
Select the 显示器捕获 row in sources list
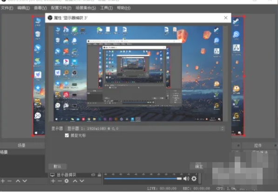pyautogui.click(x=75, y=175)
